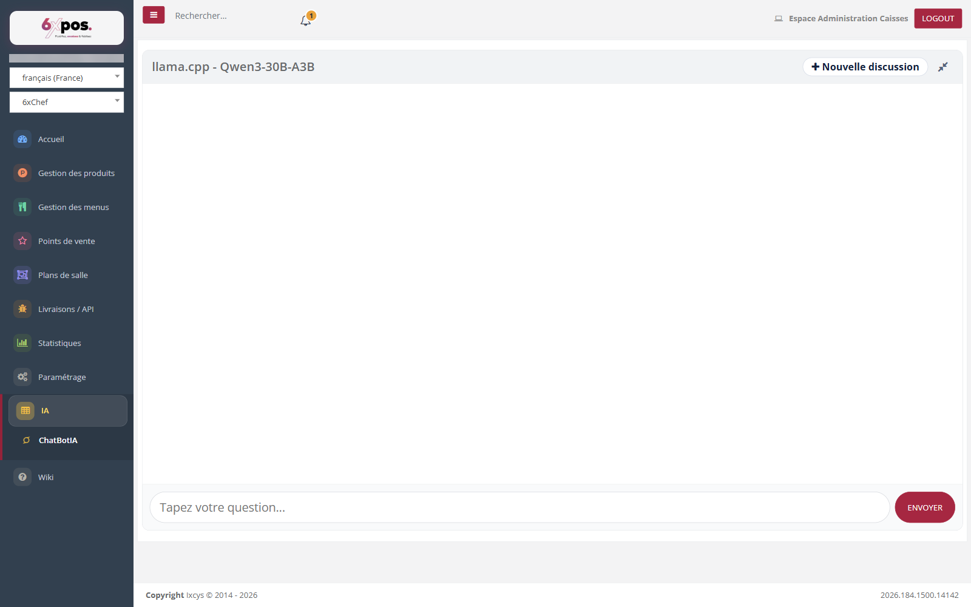This screenshot has height=607, width=971.
Task: Collapse the chat panel with the shrink icon
Action: pyautogui.click(x=942, y=67)
